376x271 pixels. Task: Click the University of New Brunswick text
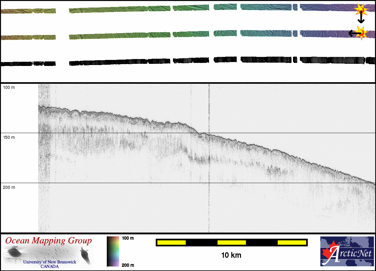50,262
